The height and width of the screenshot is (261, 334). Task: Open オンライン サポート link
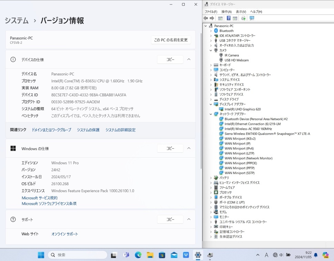pyautogui.click(x=64, y=234)
